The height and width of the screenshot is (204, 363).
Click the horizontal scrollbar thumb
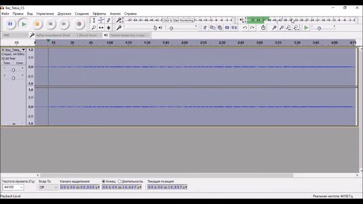(x=167, y=175)
